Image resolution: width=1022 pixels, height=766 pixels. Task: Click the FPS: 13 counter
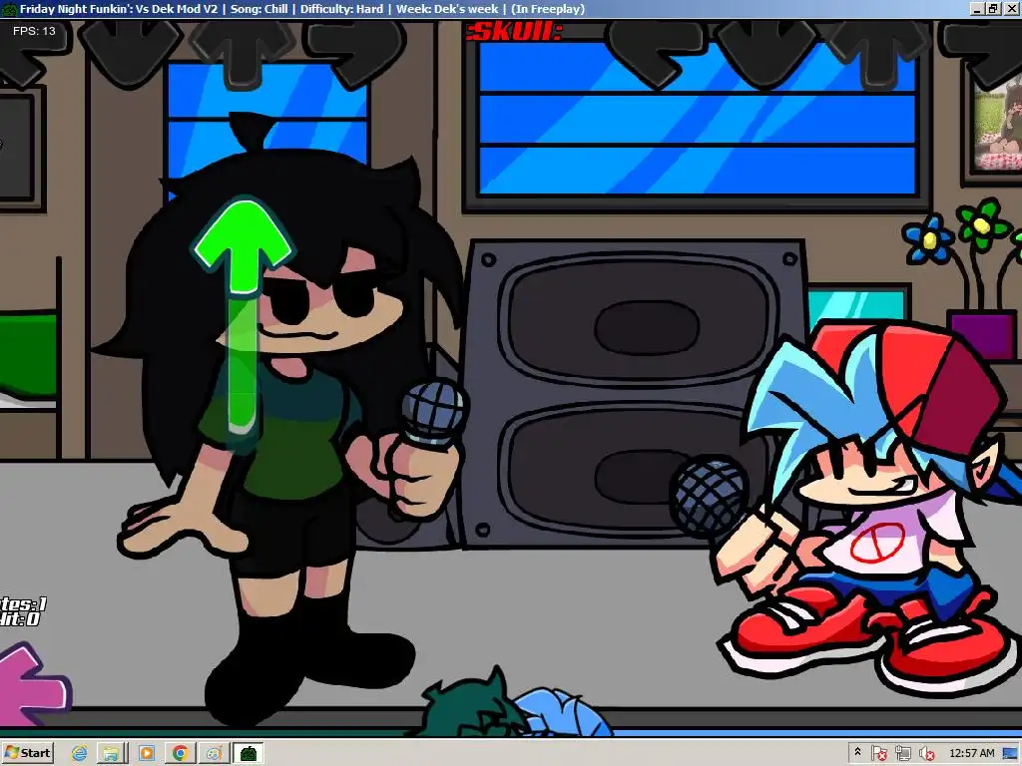[34, 31]
